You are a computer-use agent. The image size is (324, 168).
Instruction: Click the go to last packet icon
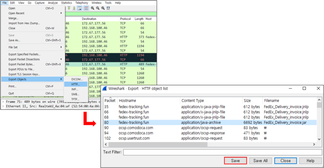coord(74,8)
